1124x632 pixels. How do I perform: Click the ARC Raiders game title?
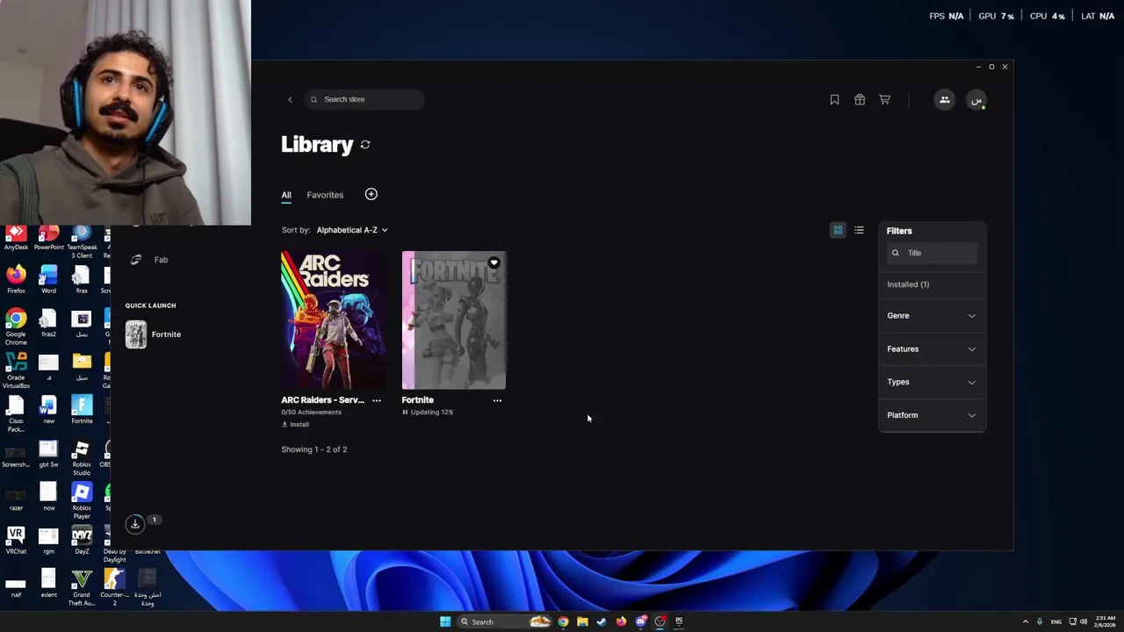tap(322, 400)
